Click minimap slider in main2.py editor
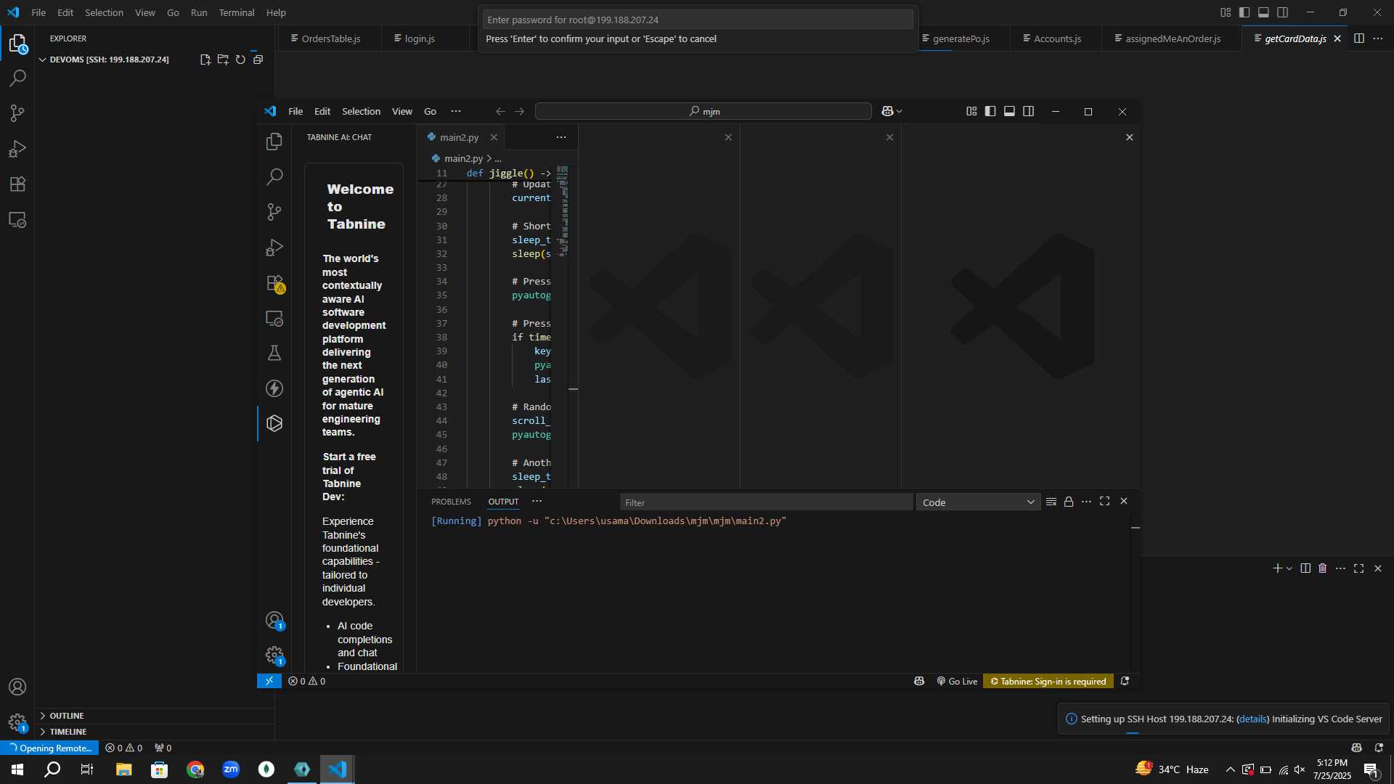The image size is (1394, 784). click(563, 211)
